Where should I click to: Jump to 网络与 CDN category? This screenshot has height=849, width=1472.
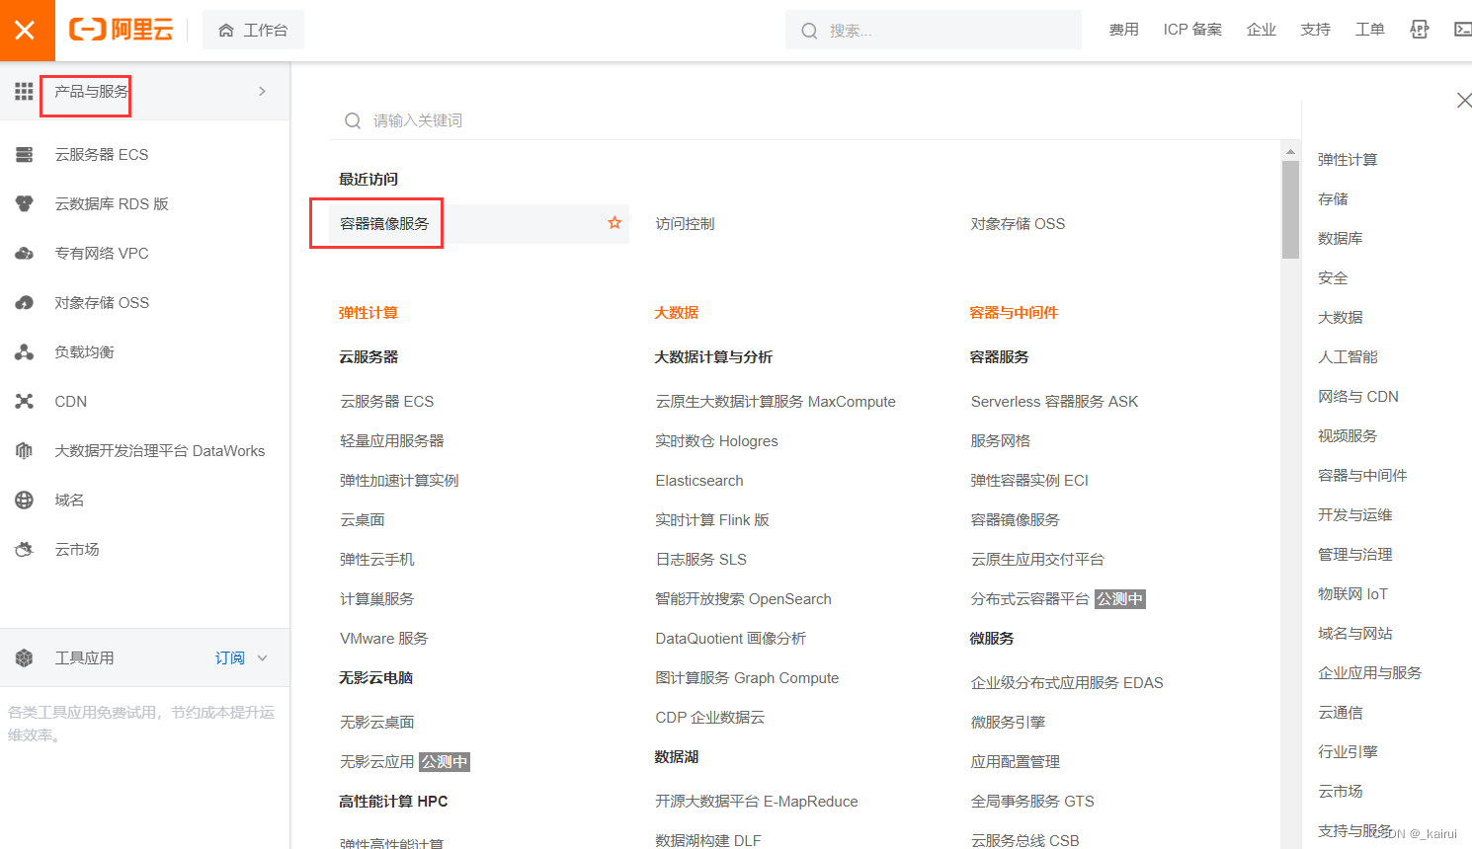pos(1358,397)
